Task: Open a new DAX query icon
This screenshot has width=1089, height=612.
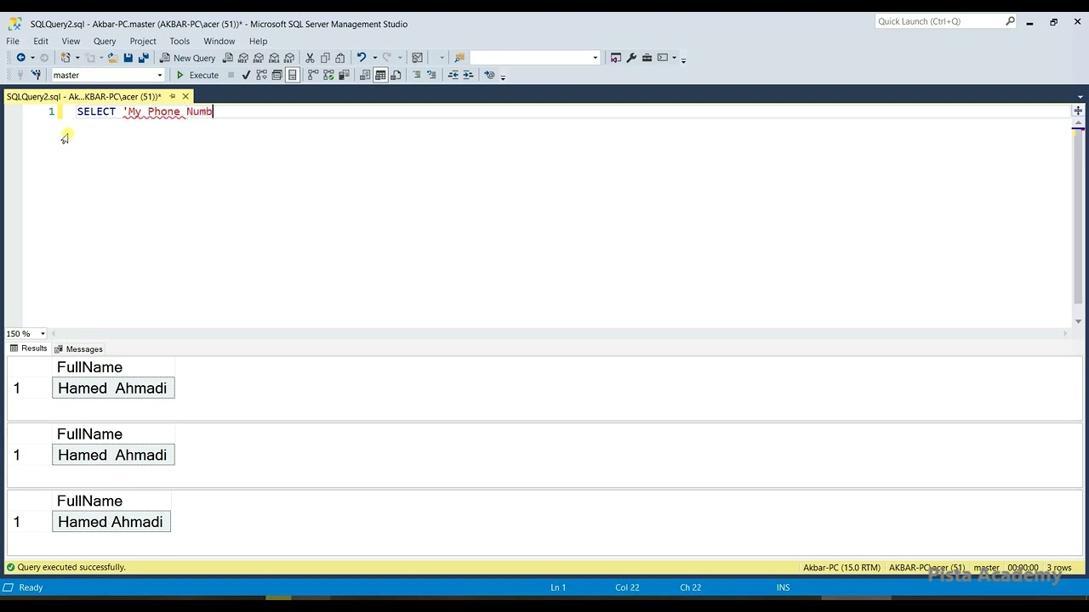Action: point(289,58)
